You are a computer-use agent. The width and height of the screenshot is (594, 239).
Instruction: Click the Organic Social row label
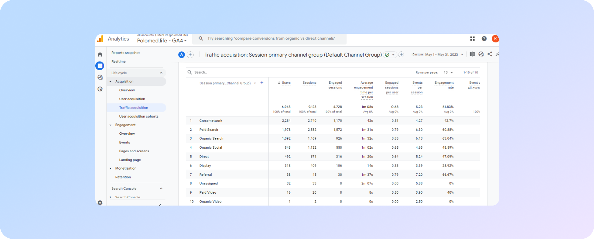[x=211, y=148]
